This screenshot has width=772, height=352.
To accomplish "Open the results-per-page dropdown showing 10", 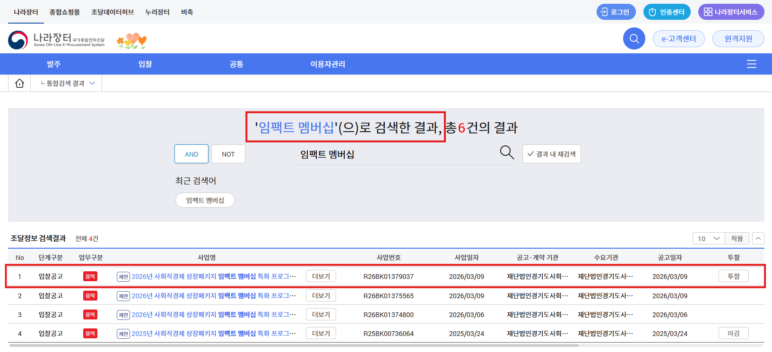I will coord(708,239).
